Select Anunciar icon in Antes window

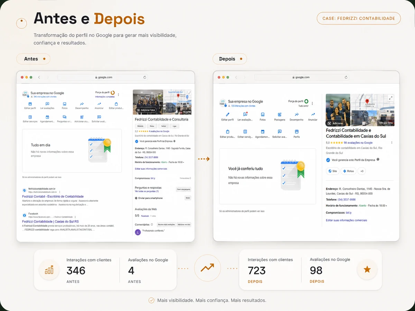pos(99,104)
